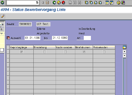Click the empty Art input field
The width and height of the screenshot is (132, 95).
click(87, 38)
